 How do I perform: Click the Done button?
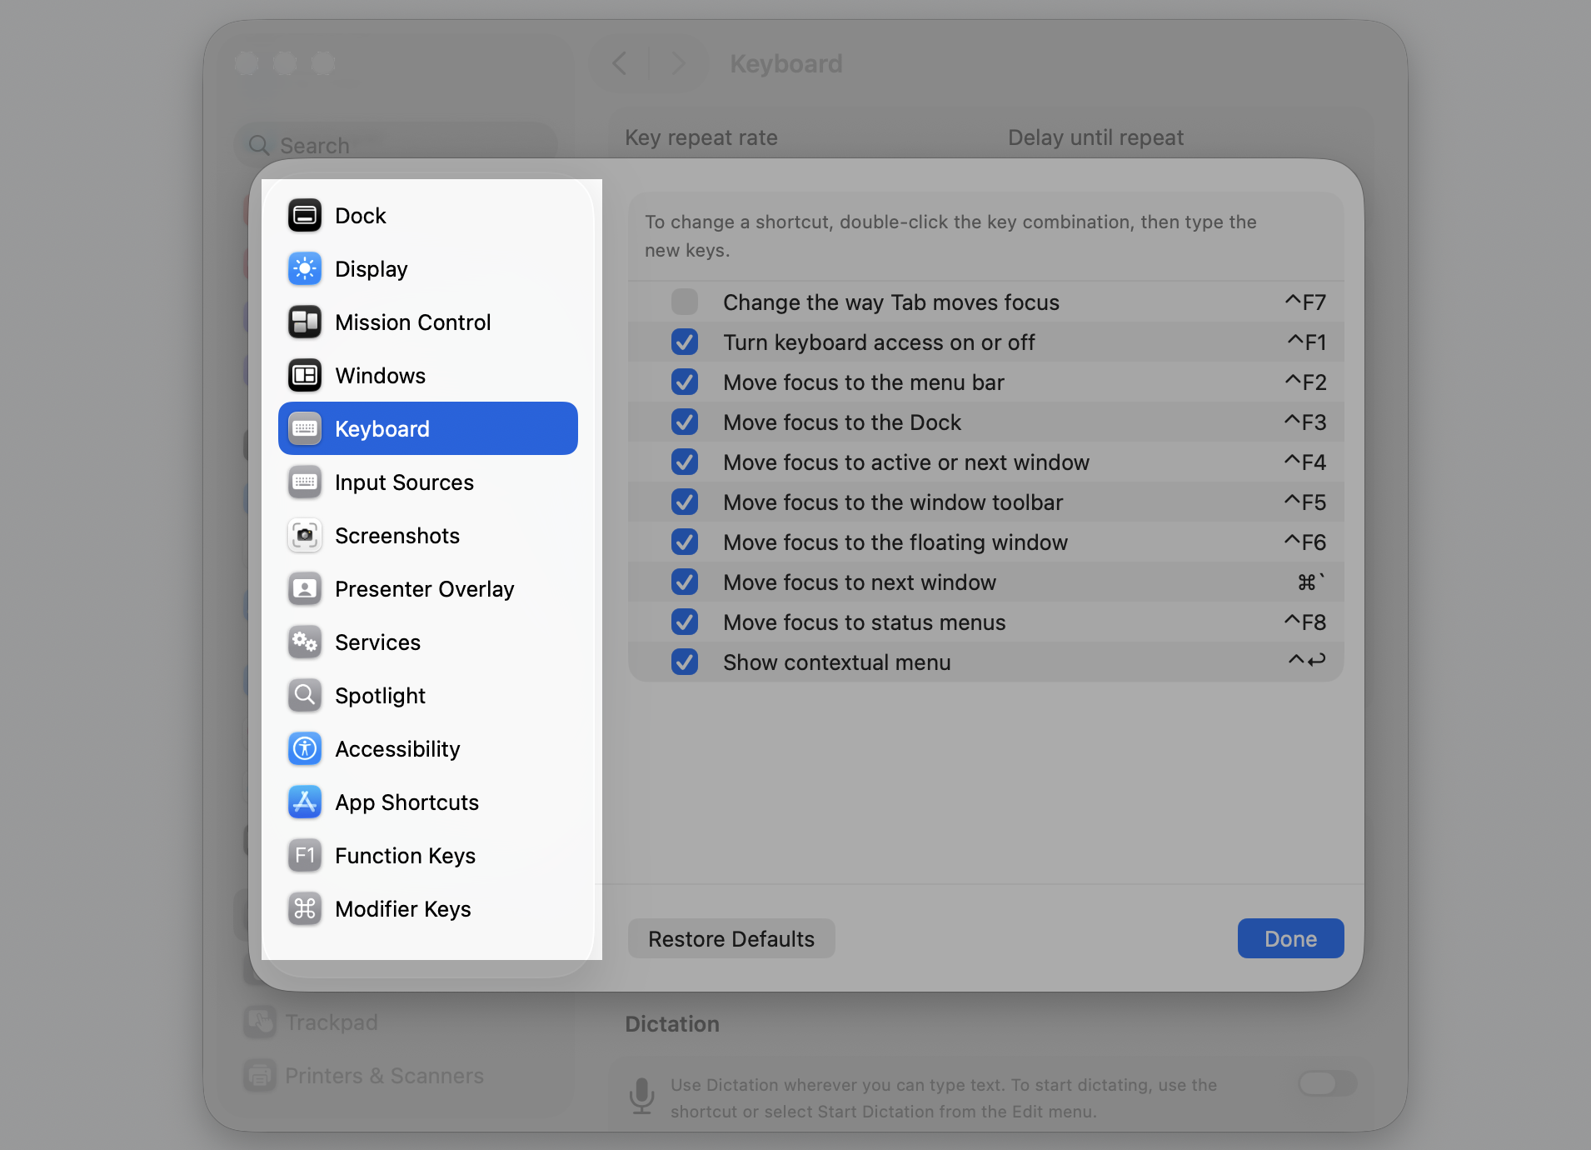[x=1290, y=939]
